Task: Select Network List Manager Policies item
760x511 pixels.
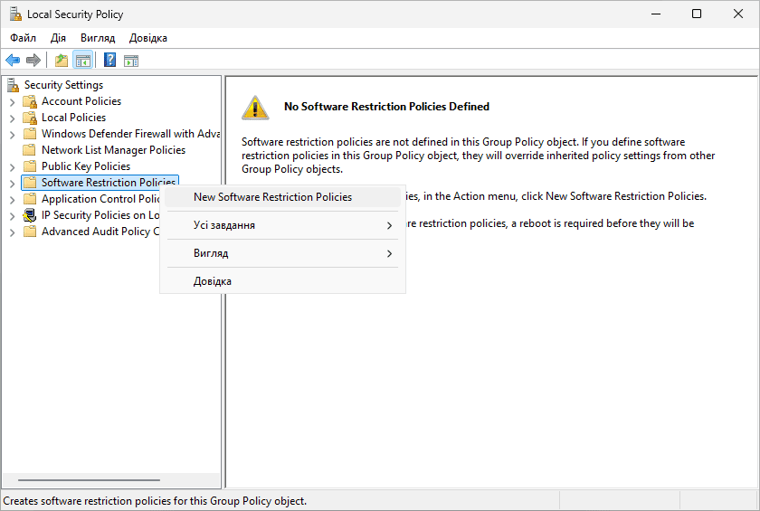Action: (x=113, y=150)
